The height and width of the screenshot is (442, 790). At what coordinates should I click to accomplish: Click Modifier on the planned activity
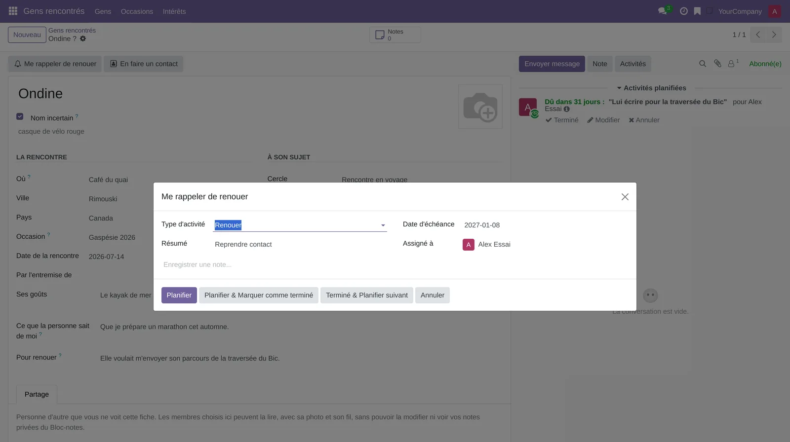click(603, 120)
